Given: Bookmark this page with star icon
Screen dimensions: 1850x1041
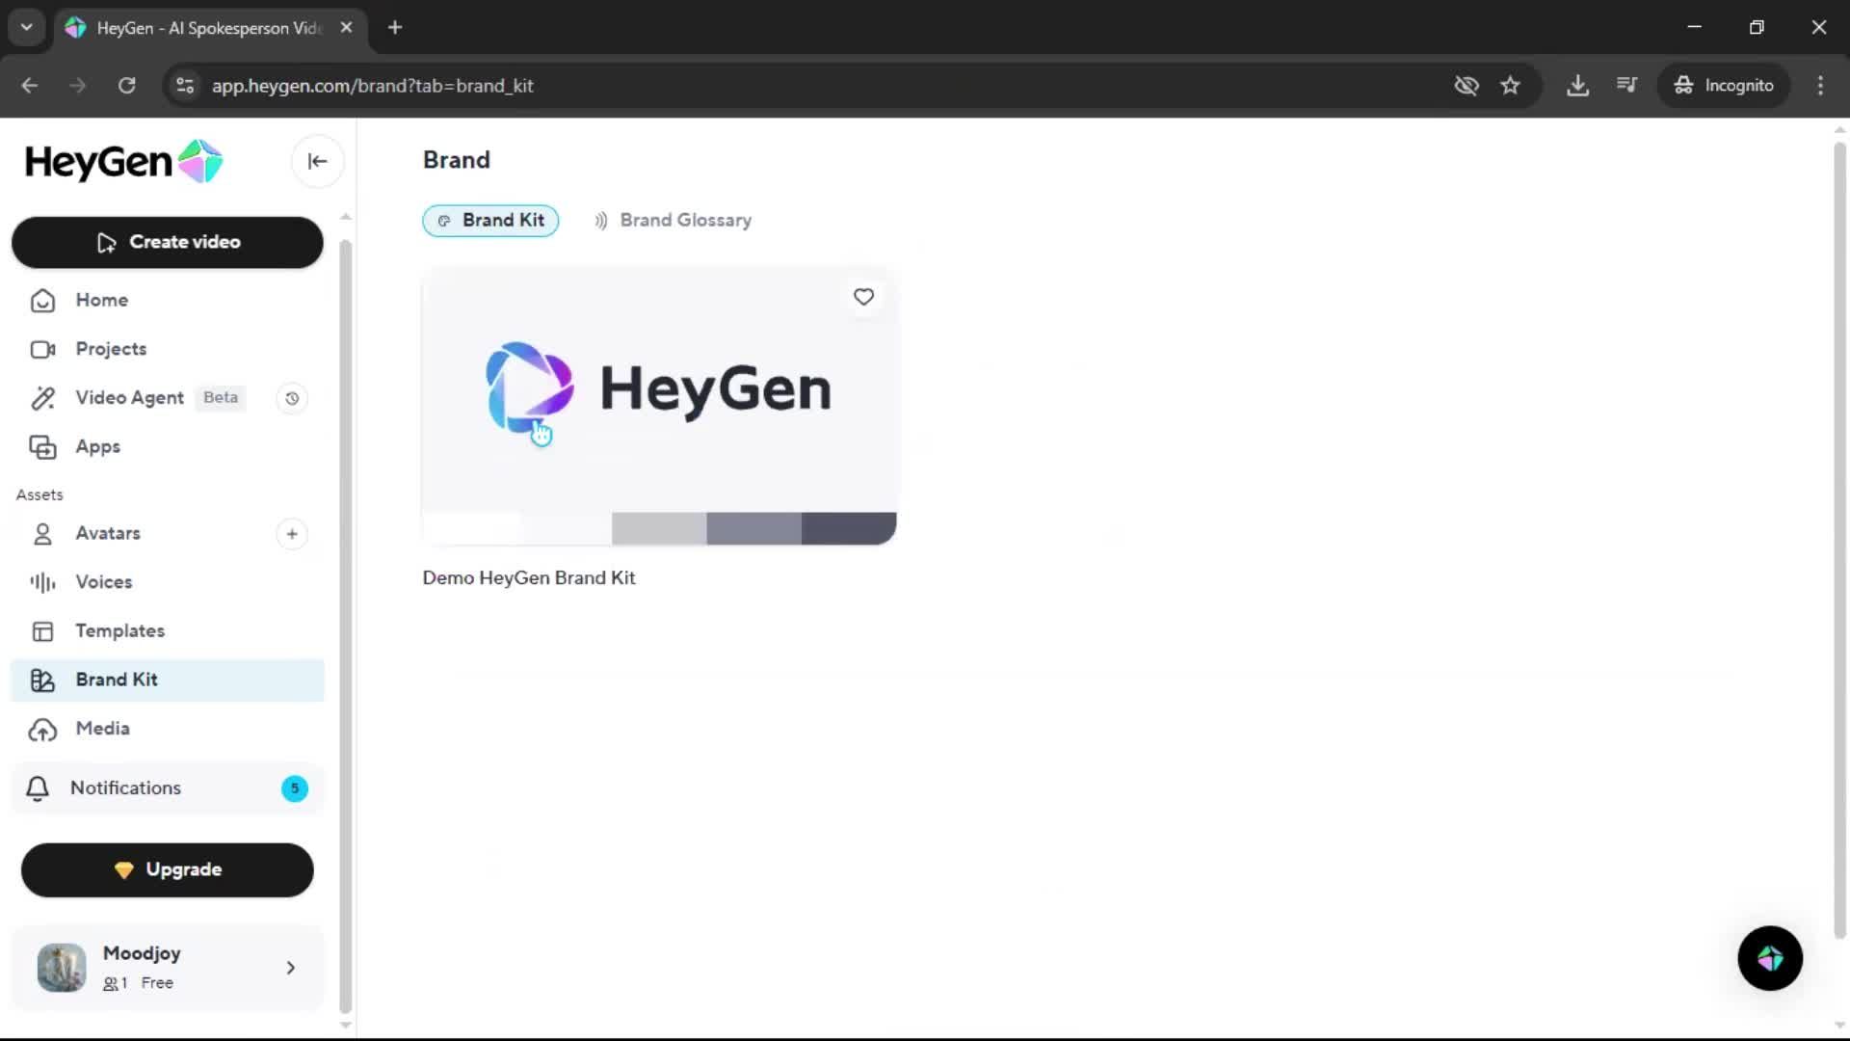Looking at the screenshot, I should tap(1510, 86).
